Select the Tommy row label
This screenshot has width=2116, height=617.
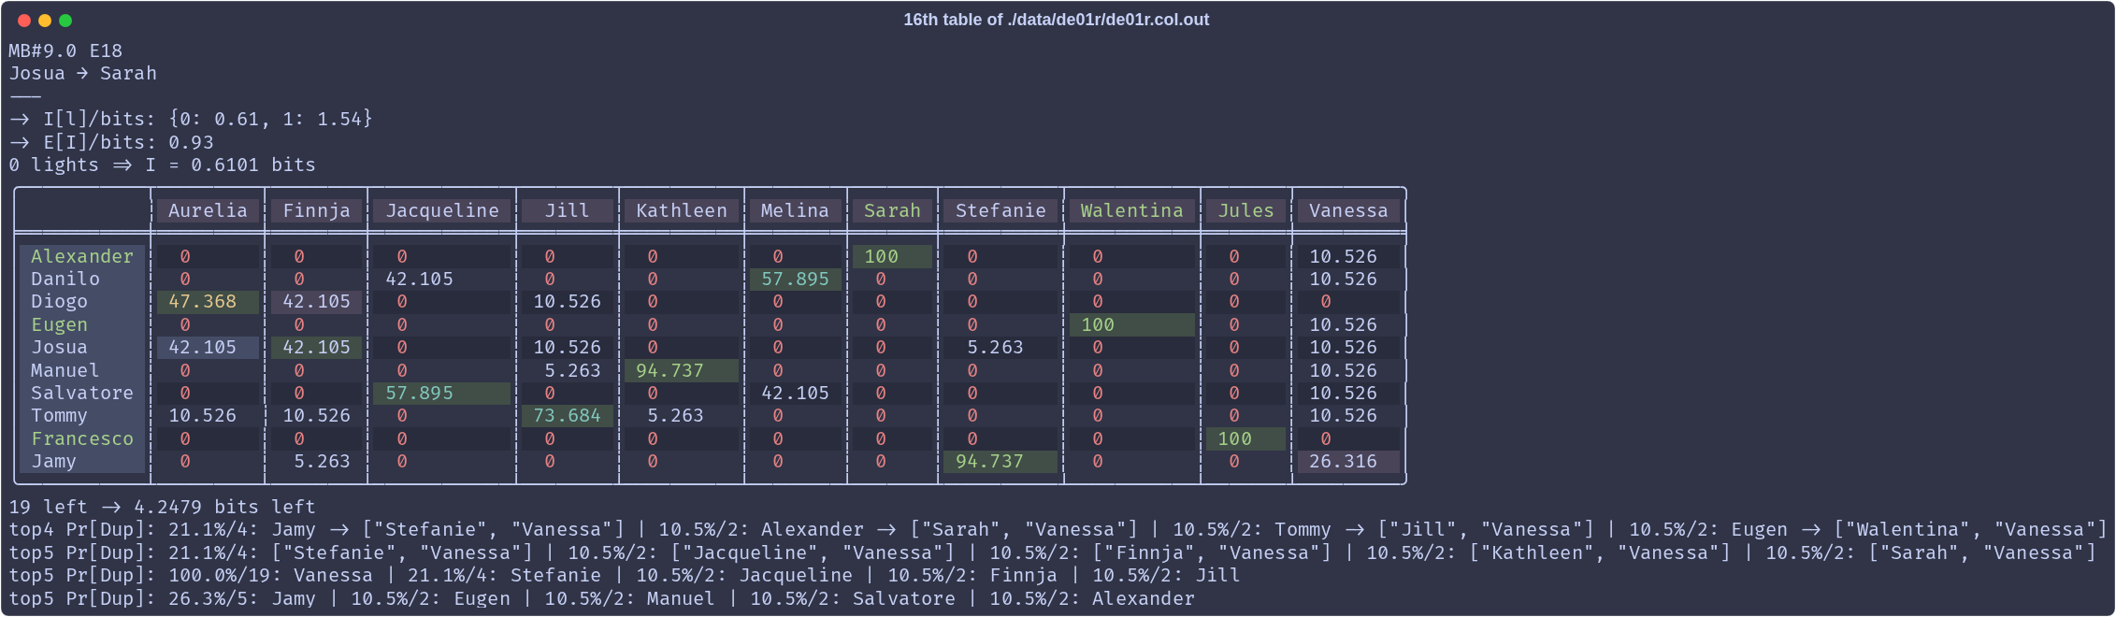pyautogui.click(x=82, y=415)
